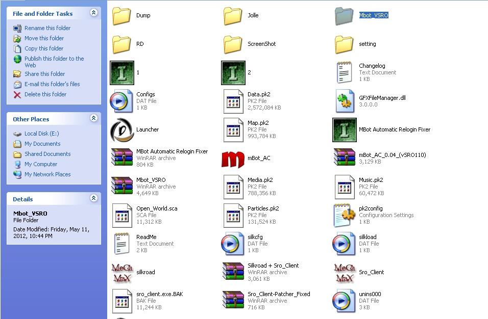488x319 pixels.
Task: Collapse the Other Places panel
Action: click(93, 118)
